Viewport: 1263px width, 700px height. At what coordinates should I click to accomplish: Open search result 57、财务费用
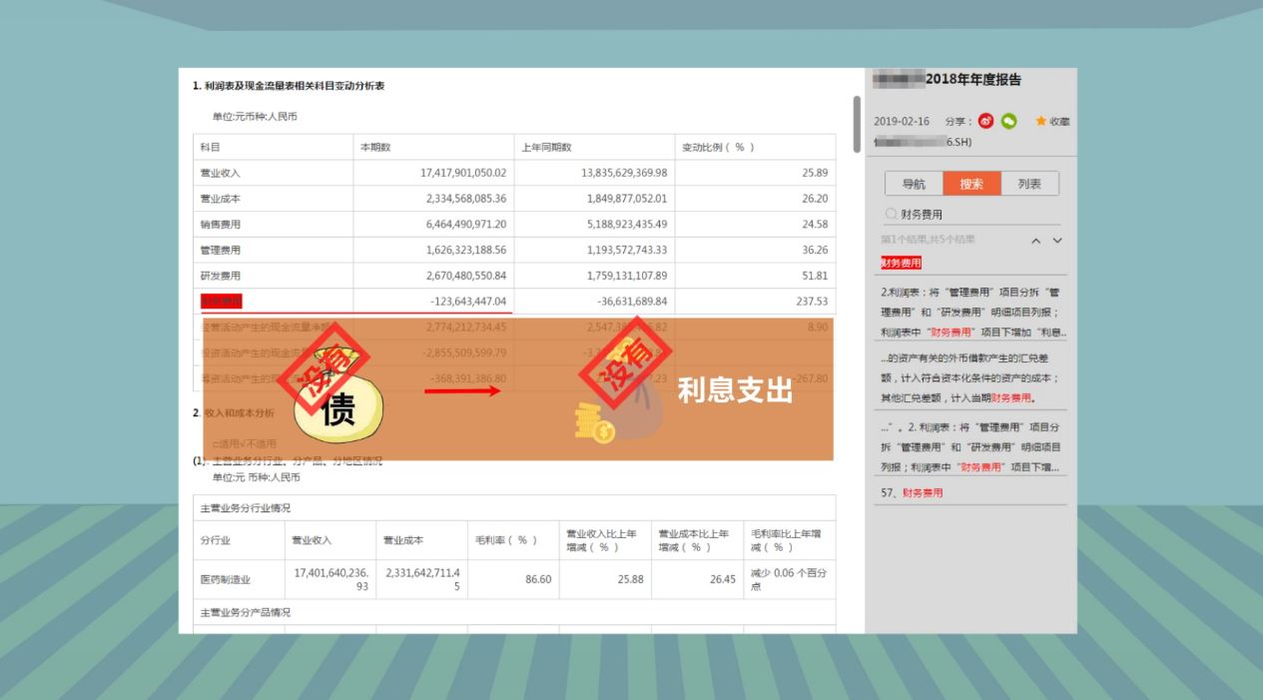click(912, 492)
